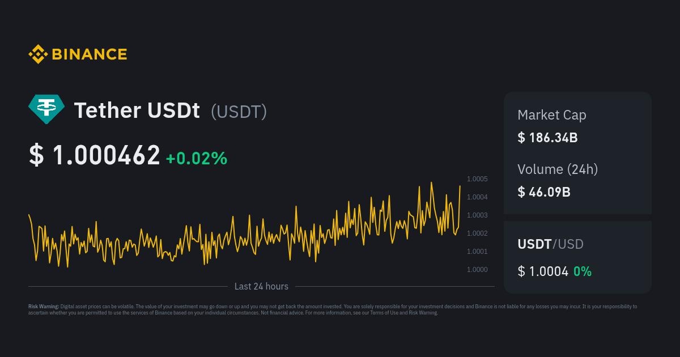Click the BINANCE wordmark text
The width and height of the screenshot is (680, 357).
90,54
